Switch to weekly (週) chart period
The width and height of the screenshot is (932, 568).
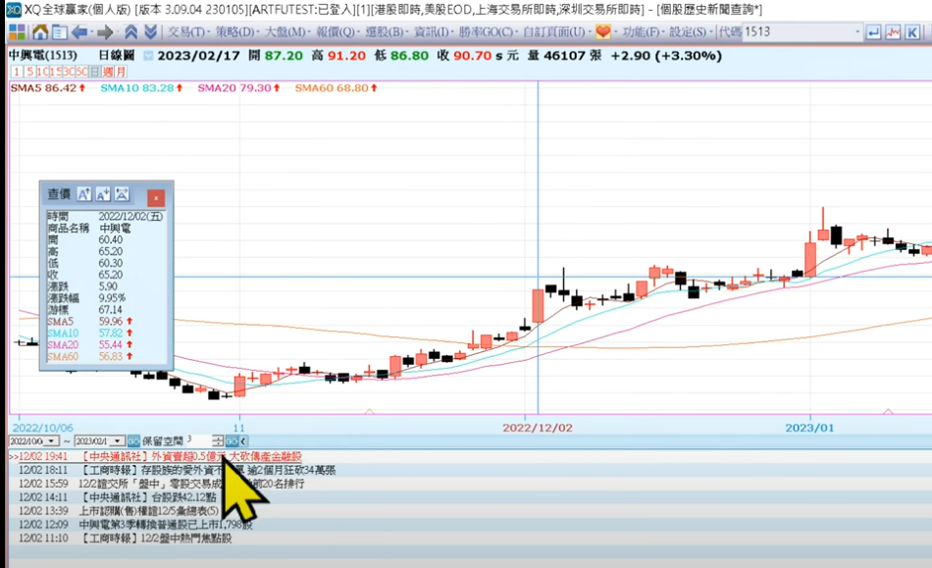pyautogui.click(x=107, y=72)
